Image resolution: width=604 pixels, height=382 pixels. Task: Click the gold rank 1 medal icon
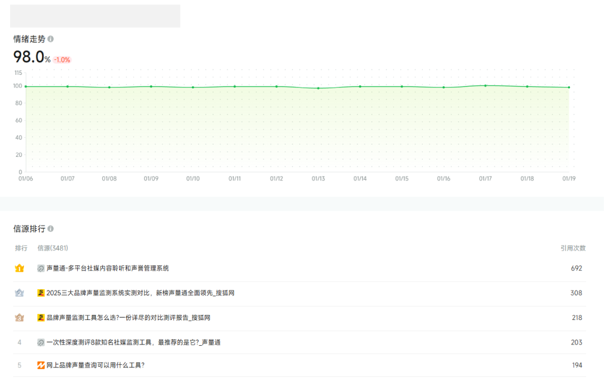tap(20, 268)
